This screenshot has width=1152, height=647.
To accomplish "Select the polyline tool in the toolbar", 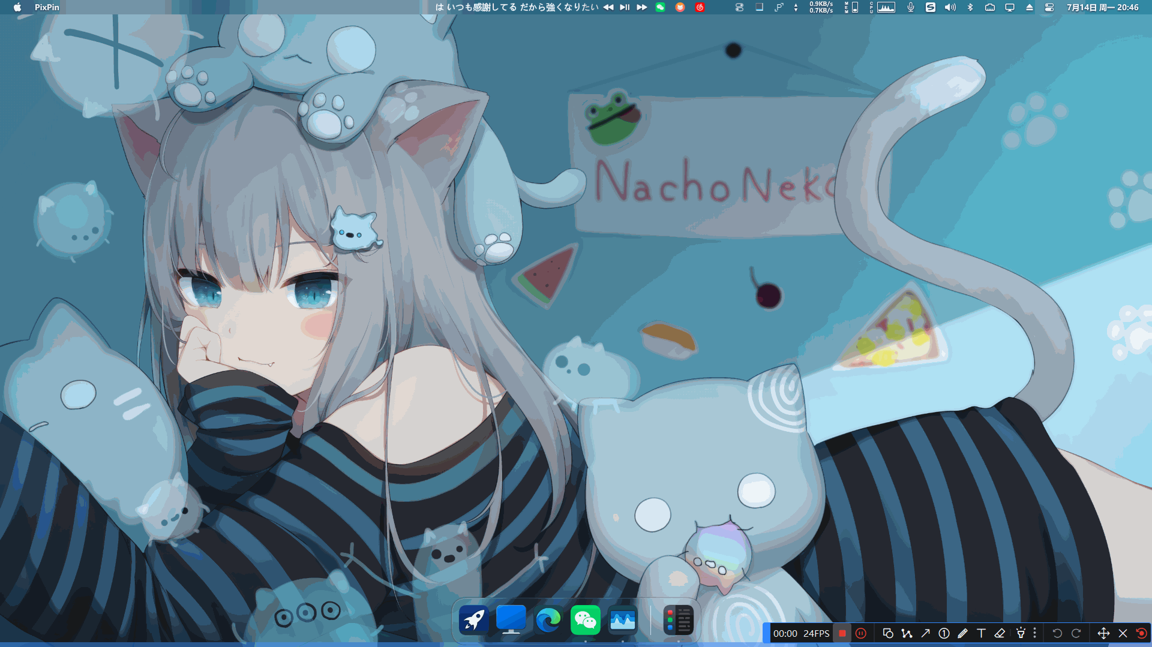I will pyautogui.click(x=907, y=633).
